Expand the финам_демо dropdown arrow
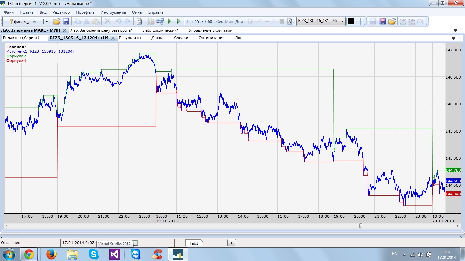Screen dimensions: 465x261 click(x=47, y=21)
